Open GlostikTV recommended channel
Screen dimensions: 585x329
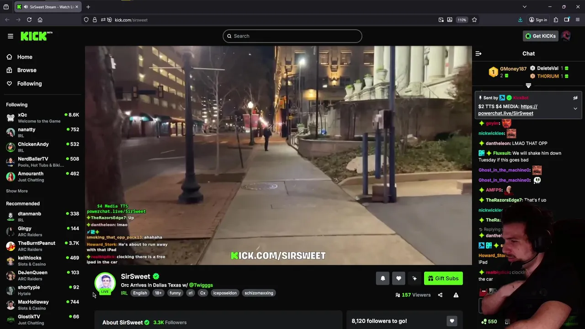click(43, 319)
